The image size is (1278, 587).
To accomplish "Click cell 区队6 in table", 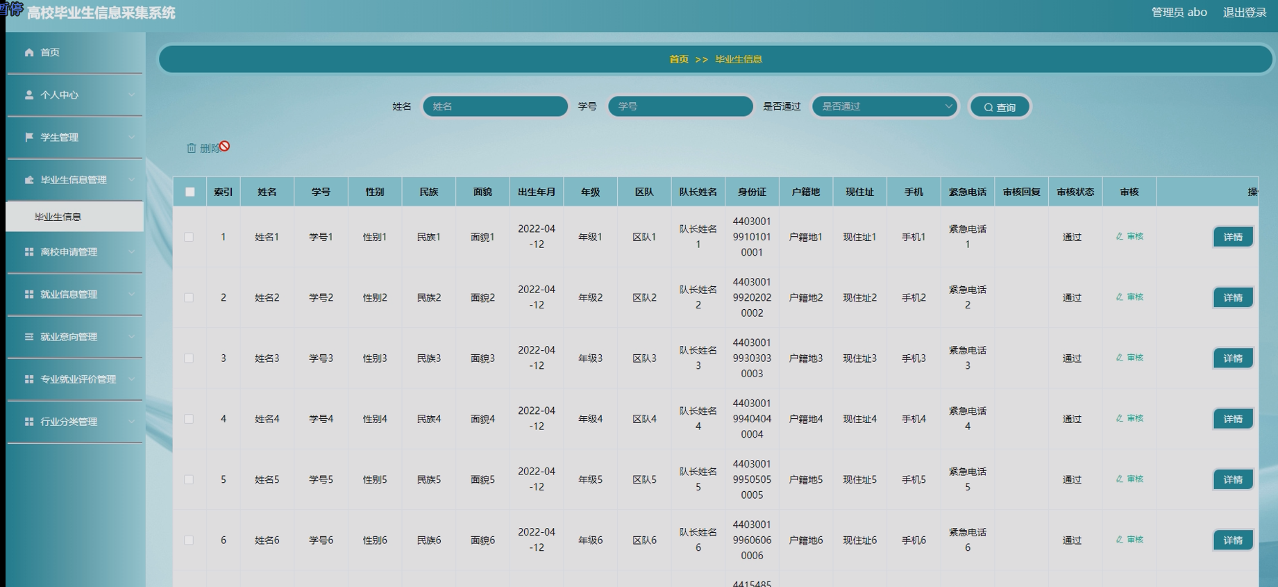I will pos(644,540).
